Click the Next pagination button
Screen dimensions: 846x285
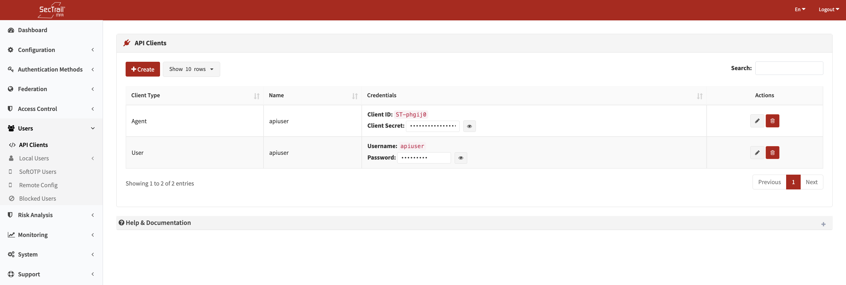pyautogui.click(x=811, y=182)
